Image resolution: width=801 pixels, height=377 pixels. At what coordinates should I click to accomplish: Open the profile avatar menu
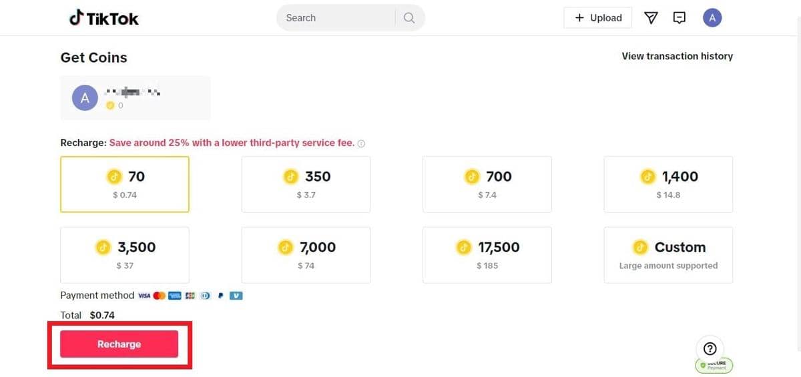point(712,18)
